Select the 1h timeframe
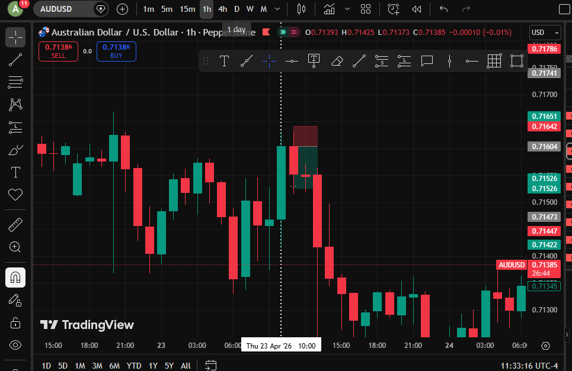Viewport: 572px width, 371px height. 207,9
